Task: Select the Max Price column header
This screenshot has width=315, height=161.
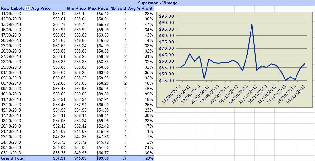Action: click(98, 8)
